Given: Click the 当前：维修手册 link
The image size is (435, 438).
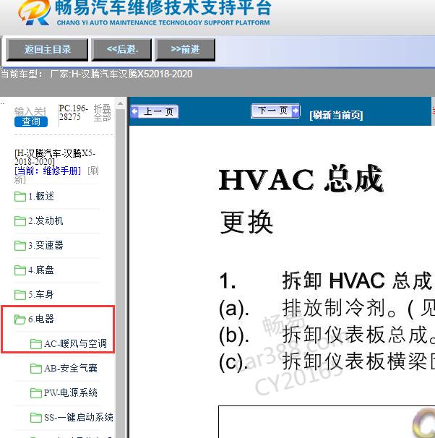Looking at the screenshot, I should pyautogui.click(x=48, y=171).
